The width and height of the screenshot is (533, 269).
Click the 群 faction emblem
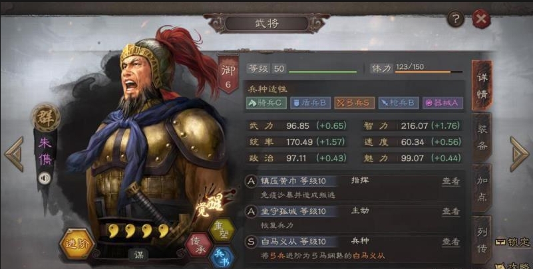coord(46,118)
